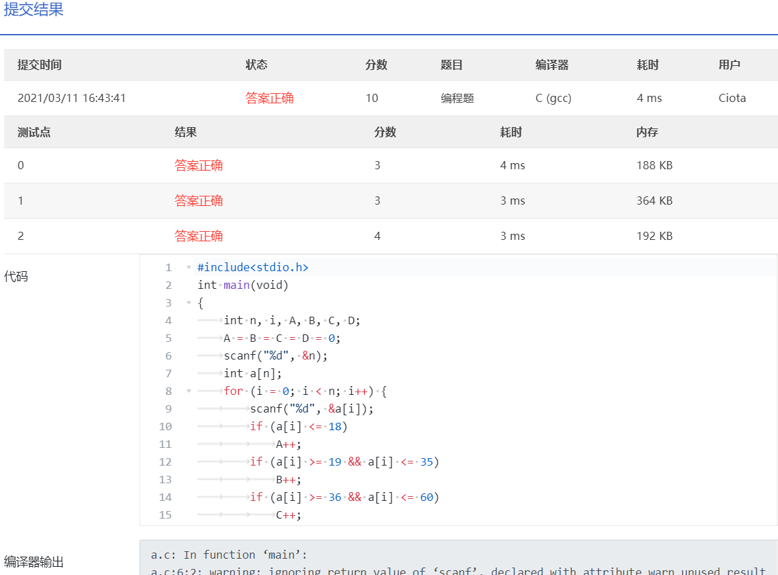Place cursor on int main(void) line
Viewport: 778px width, 575px height.
pos(242,285)
